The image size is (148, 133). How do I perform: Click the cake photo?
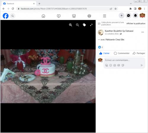pos(48,76)
